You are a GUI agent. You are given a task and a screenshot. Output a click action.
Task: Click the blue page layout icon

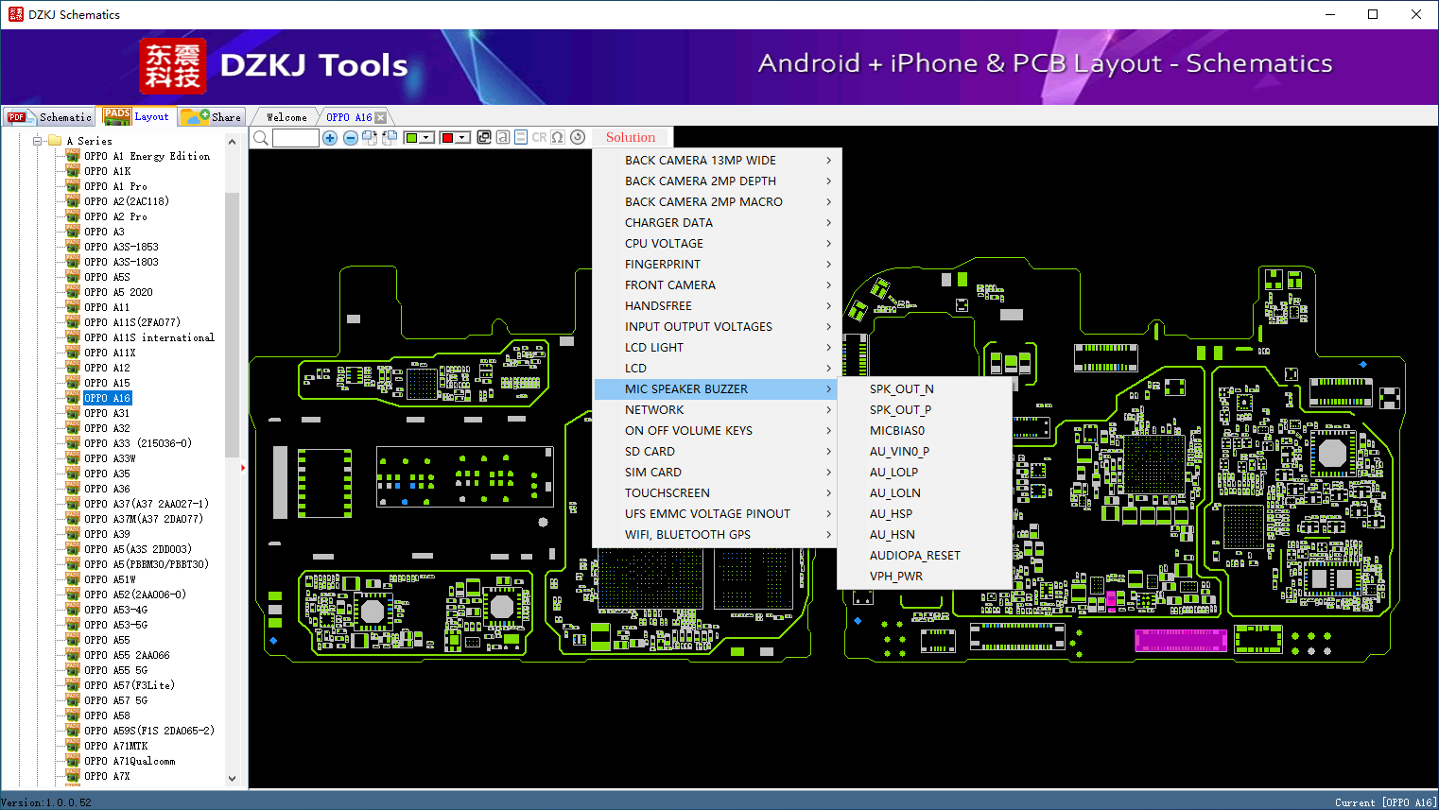[521, 137]
